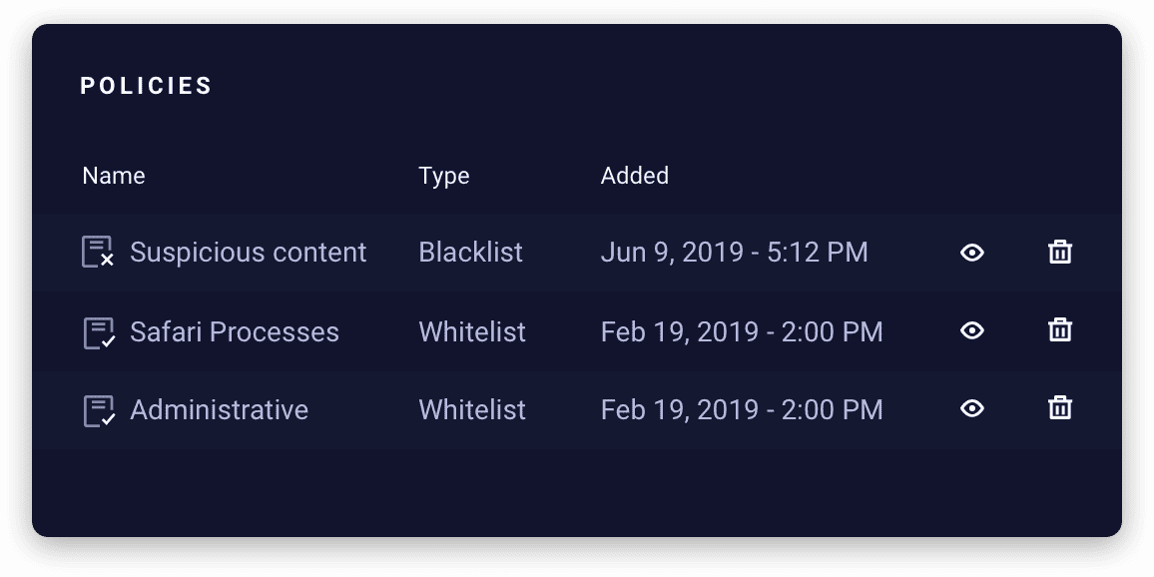Click the POLICIES panel heading
The image size is (1154, 577).
point(147,86)
